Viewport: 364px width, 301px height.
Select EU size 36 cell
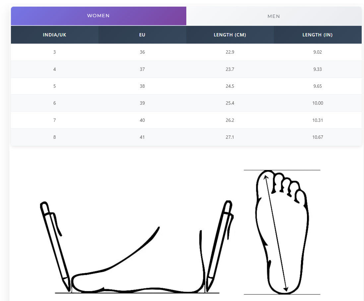tap(142, 52)
